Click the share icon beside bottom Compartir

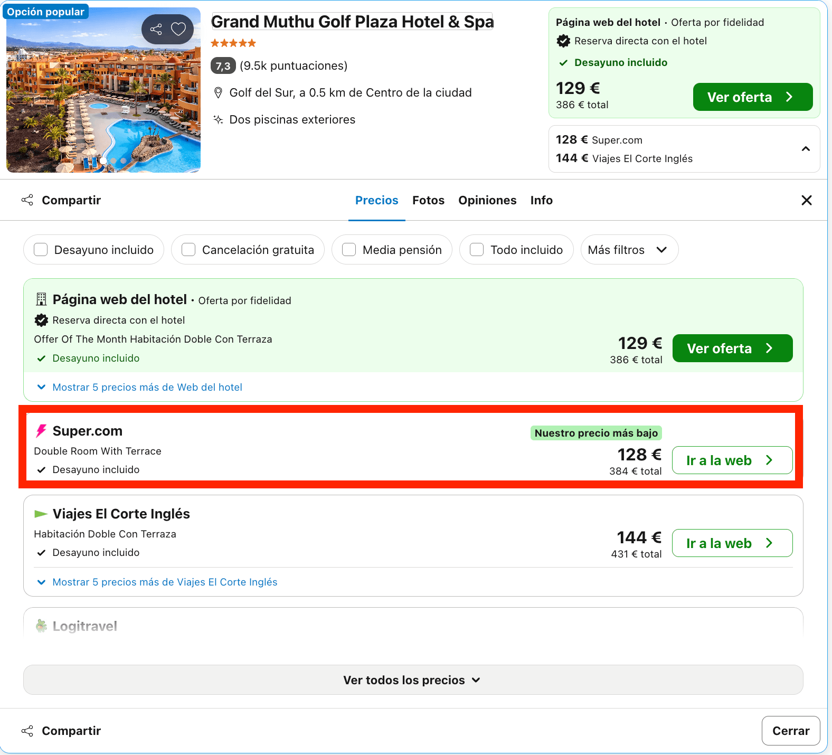pyautogui.click(x=27, y=731)
